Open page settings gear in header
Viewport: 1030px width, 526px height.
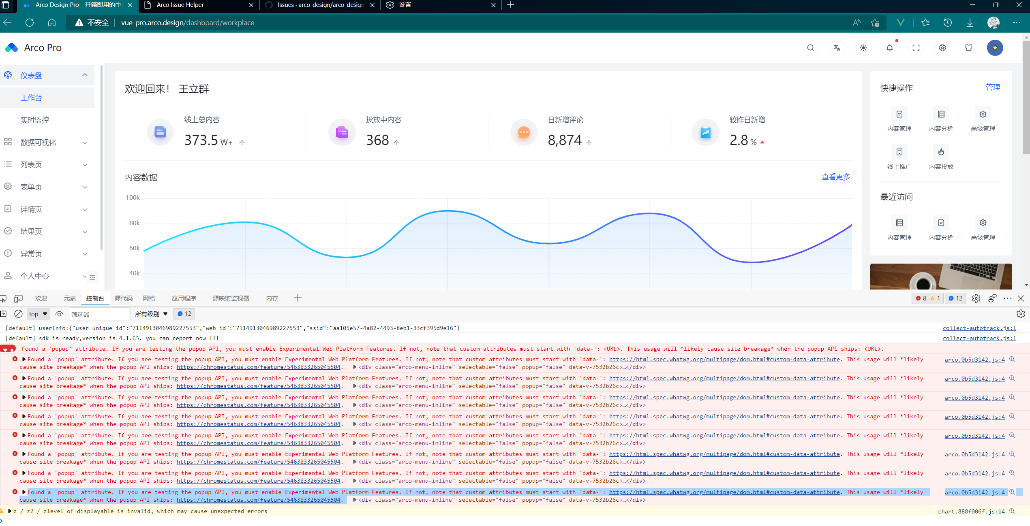click(x=942, y=48)
